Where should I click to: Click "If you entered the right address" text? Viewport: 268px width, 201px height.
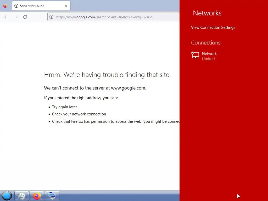81,98
